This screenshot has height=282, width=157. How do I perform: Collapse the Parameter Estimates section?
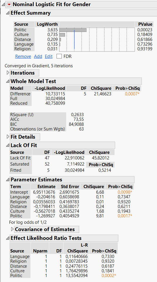pos(8,180)
